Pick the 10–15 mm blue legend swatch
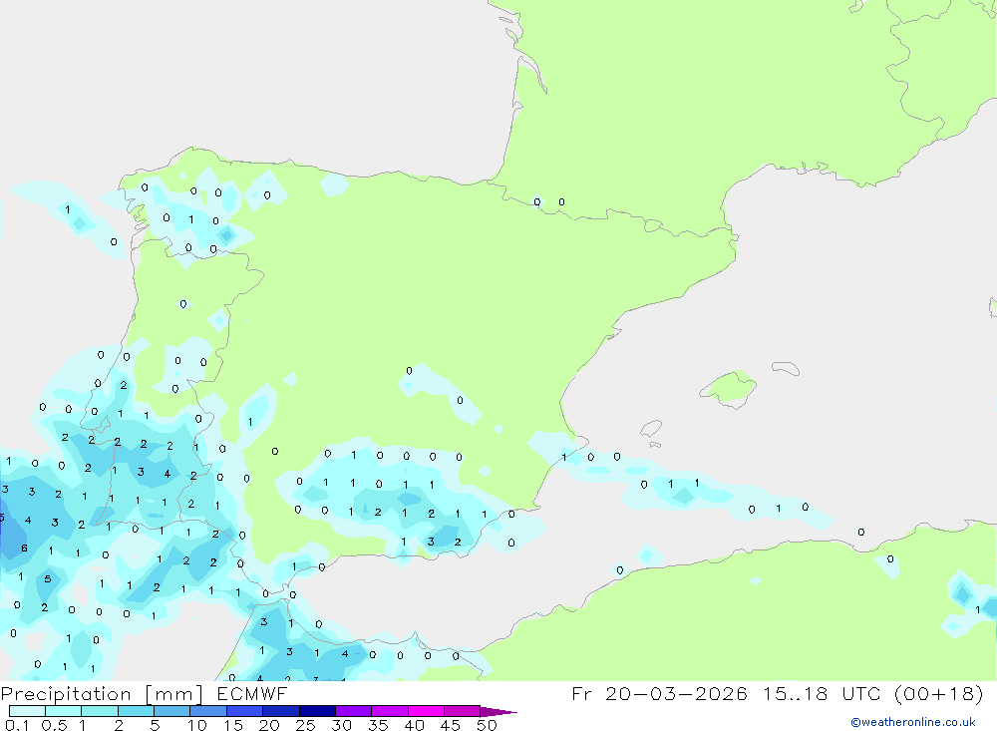The image size is (997, 731). 208,711
